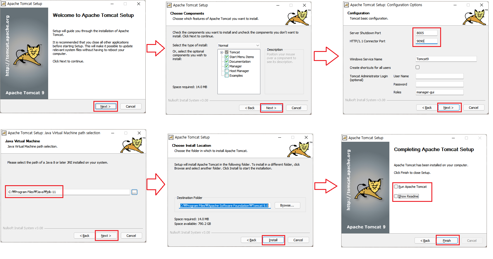This screenshot has width=493, height=259.
Task: Close the Choose Install Location window
Action: [306, 137]
